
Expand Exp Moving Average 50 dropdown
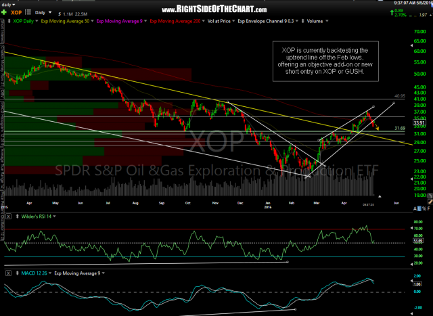tap(92, 21)
